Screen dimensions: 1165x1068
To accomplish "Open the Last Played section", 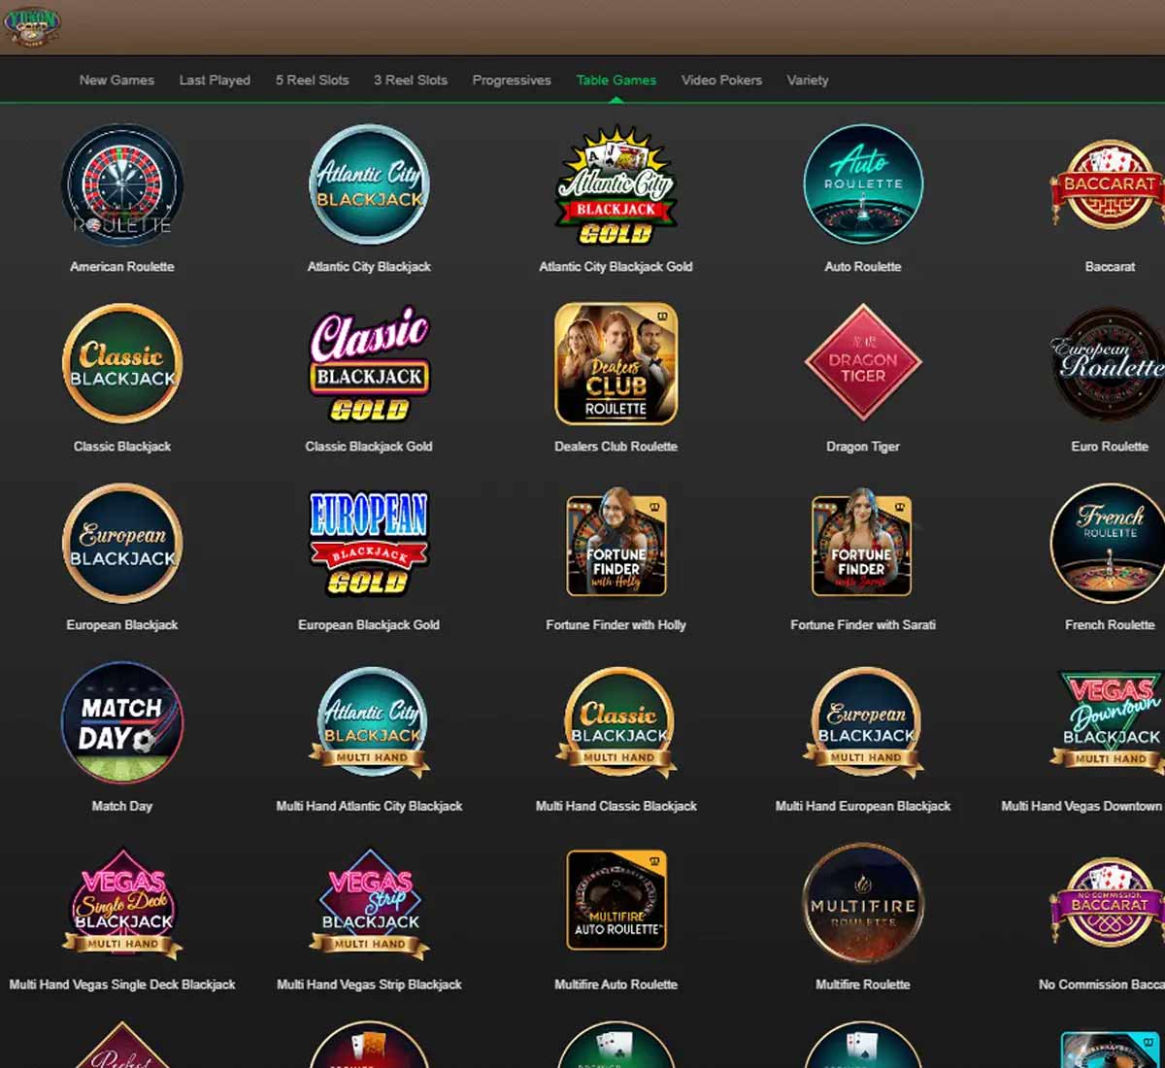I will (215, 80).
